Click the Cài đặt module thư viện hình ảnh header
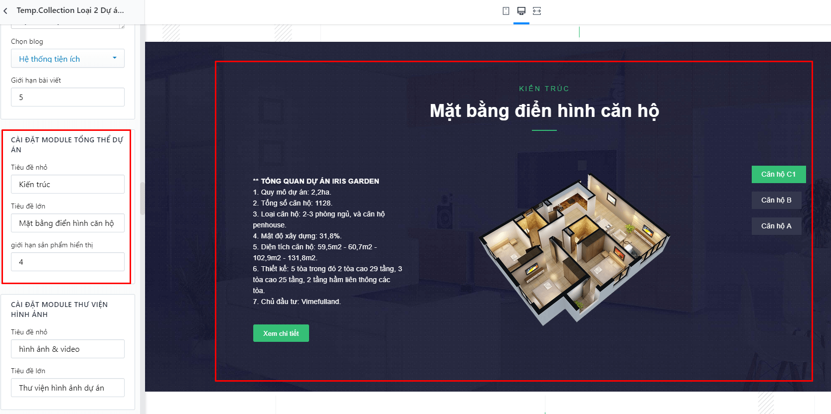This screenshot has height=414, width=831. [x=59, y=310]
